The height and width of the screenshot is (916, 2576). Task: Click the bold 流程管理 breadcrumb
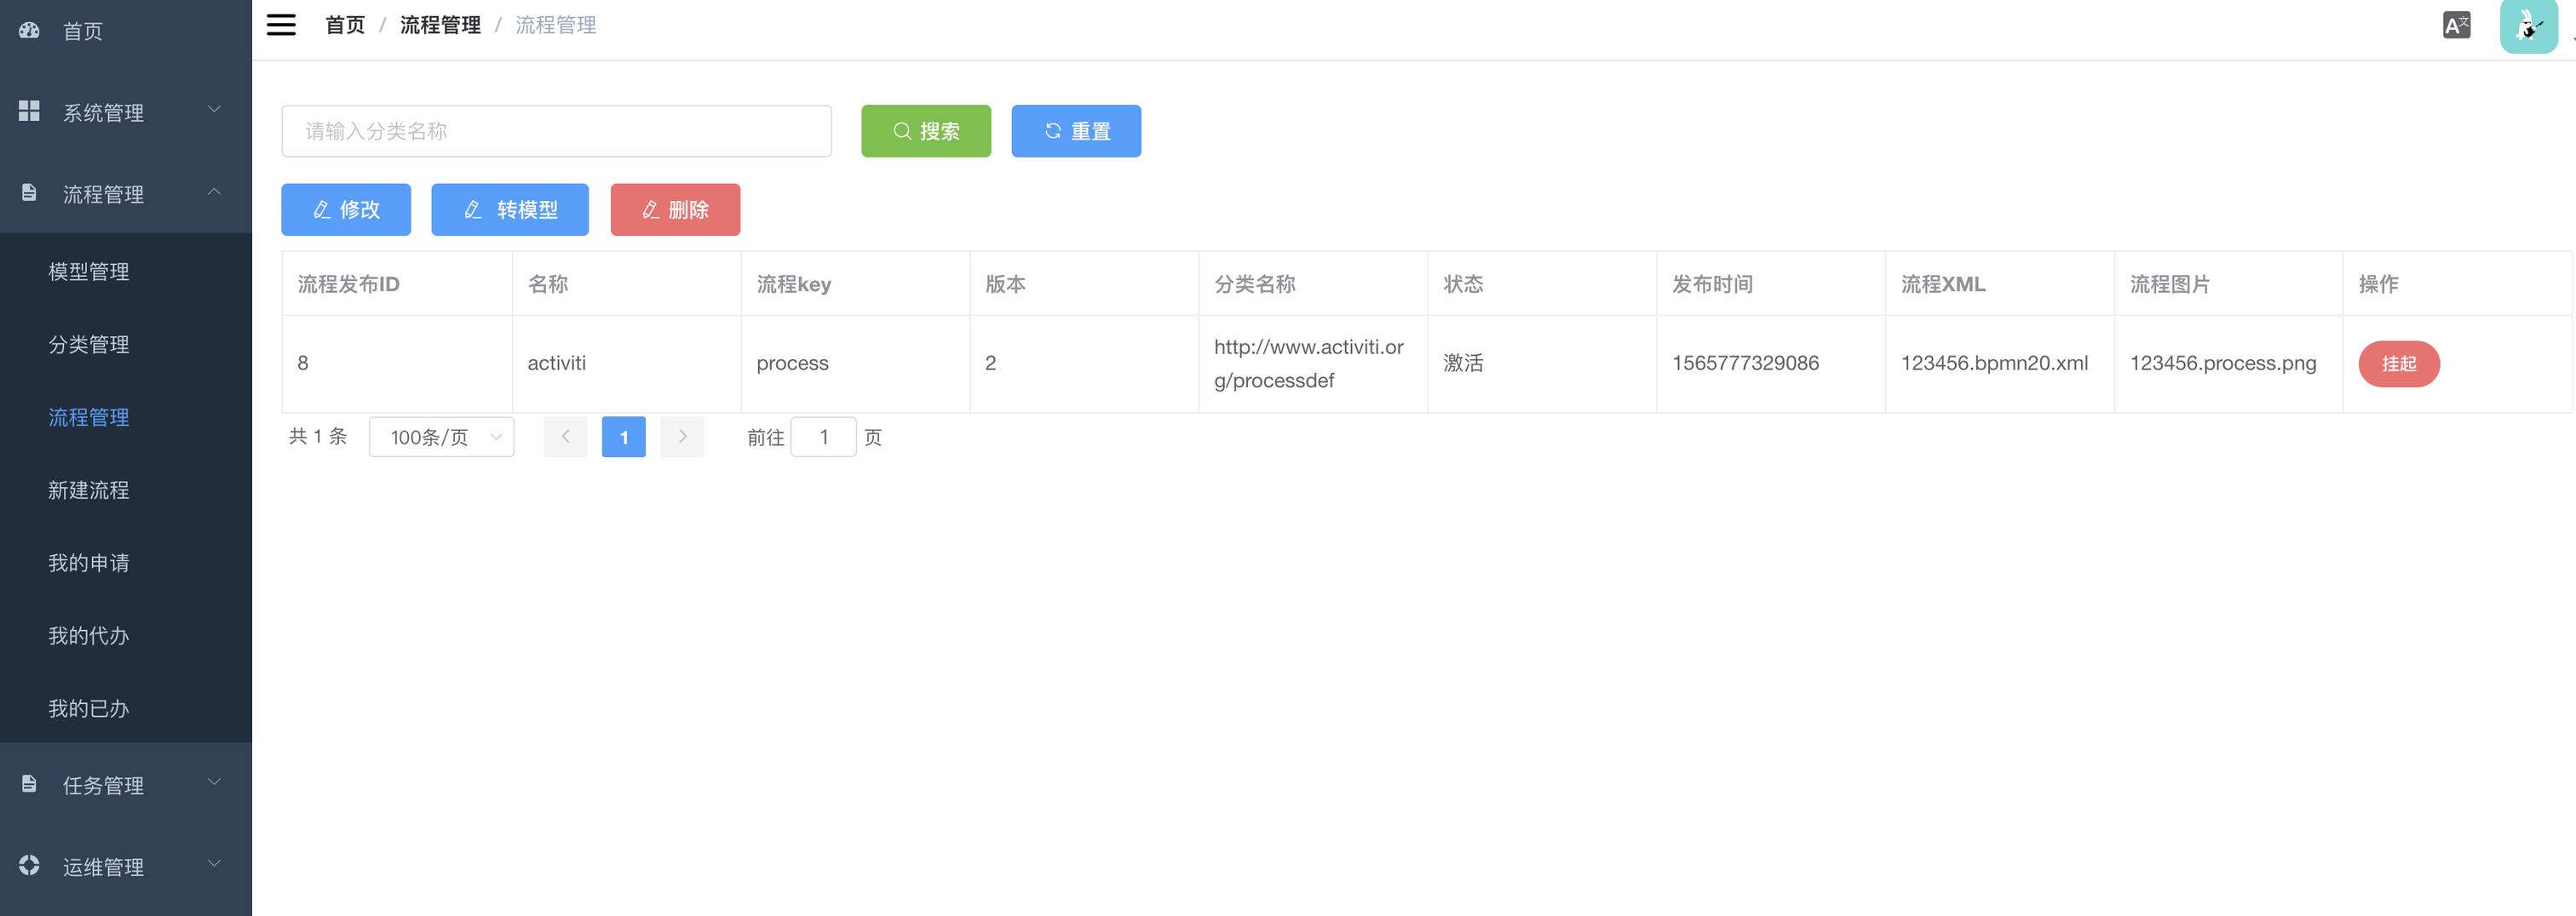pos(440,25)
